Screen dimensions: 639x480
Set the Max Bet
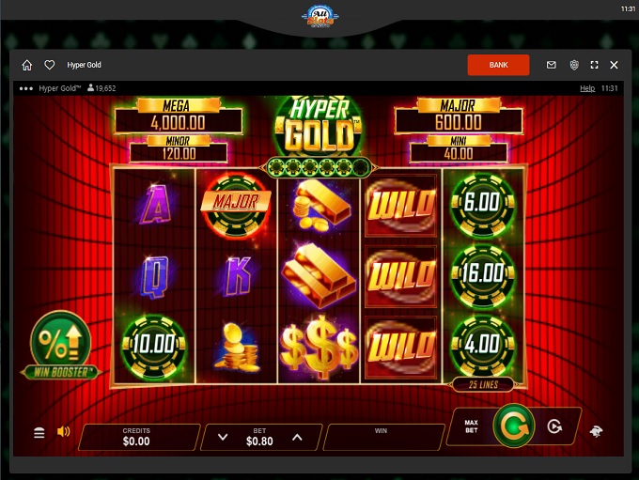click(x=471, y=426)
